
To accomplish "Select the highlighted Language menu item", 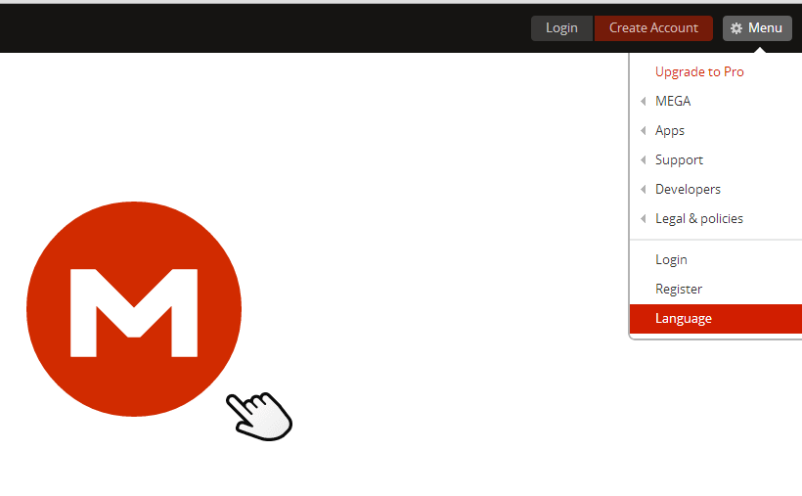I will [716, 318].
